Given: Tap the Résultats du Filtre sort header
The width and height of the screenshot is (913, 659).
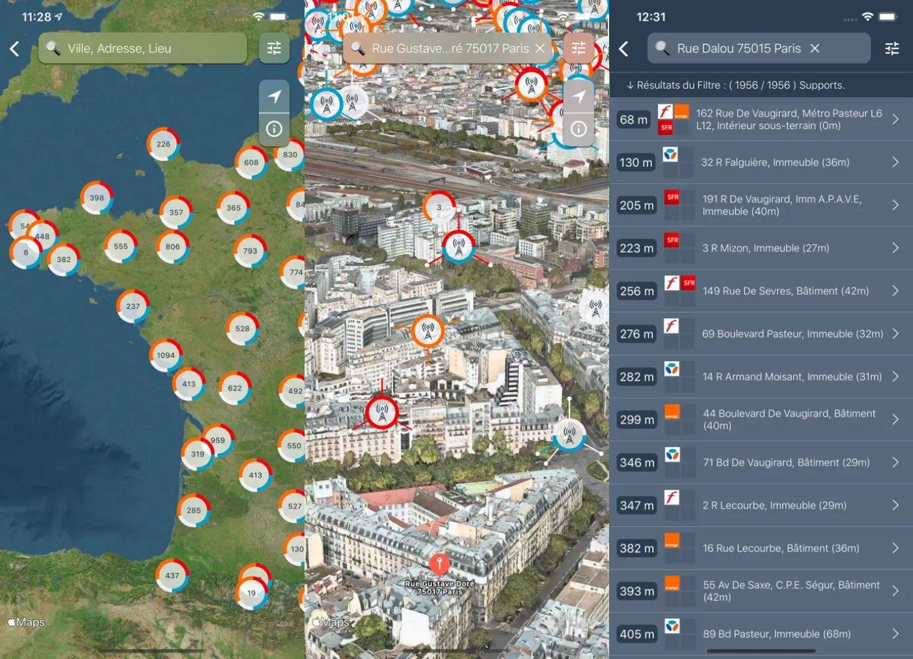Looking at the screenshot, I should (x=735, y=85).
